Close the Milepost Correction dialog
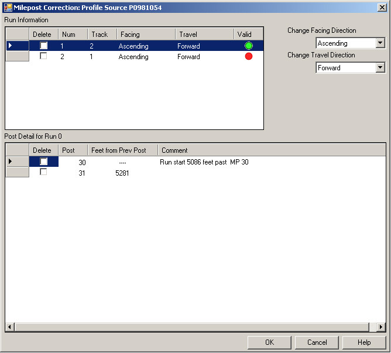Viewport: 391px width, 353px height. [382, 7]
